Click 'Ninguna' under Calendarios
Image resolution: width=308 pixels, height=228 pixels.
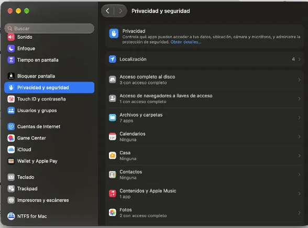click(x=128, y=140)
